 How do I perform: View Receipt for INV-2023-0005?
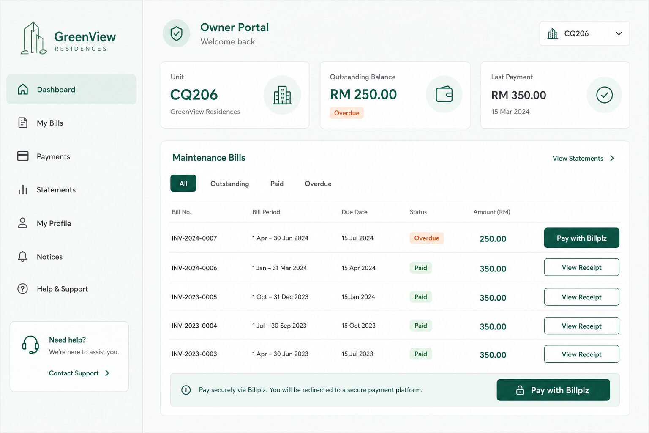click(x=581, y=297)
